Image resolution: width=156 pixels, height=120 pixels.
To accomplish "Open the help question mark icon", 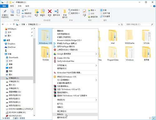I will [154, 6].
